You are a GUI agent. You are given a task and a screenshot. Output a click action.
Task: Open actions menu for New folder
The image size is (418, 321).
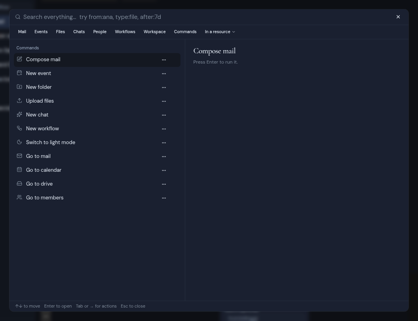[x=164, y=88]
